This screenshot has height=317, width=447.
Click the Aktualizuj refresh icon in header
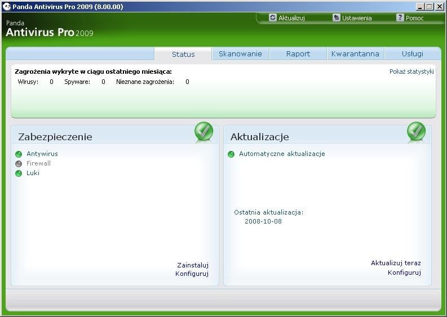272,17
